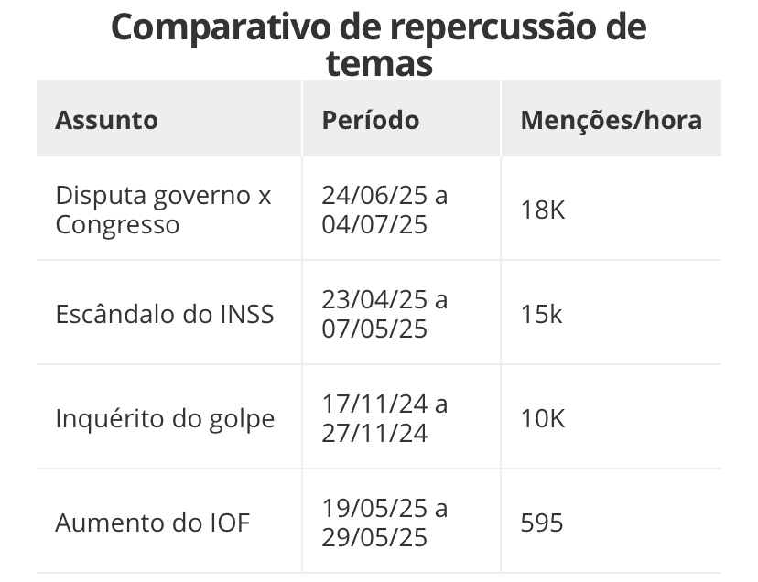
Task: Click the title 'Comparativo de repercussão de temas'
Action: coord(378,45)
